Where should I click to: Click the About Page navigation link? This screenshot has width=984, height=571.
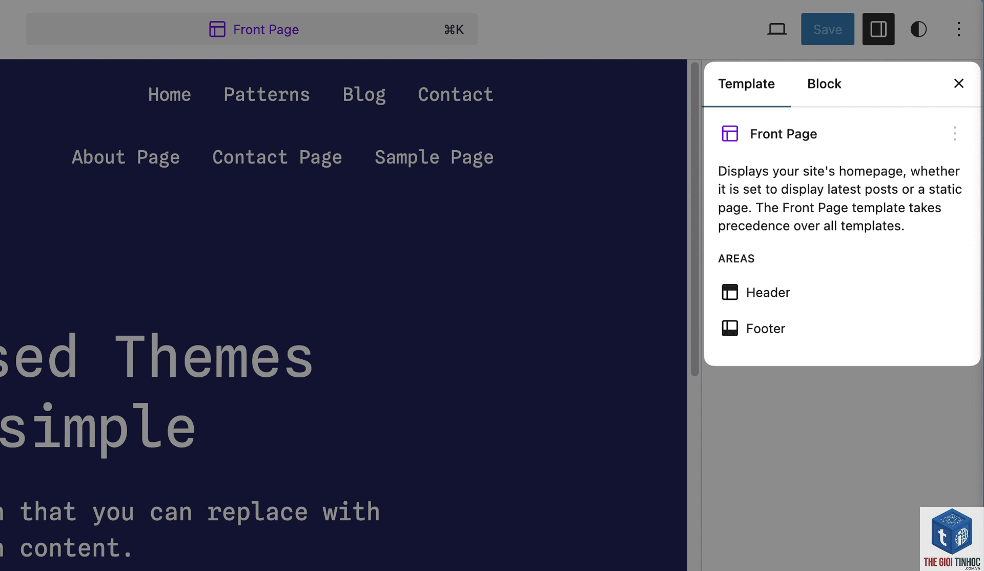(x=126, y=157)
